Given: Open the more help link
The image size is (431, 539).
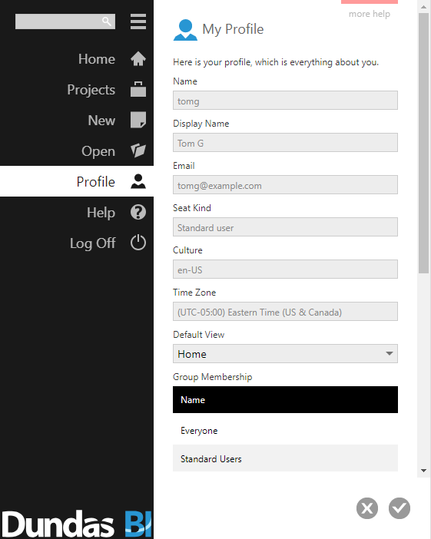Looking at the screenshot, I should tap(370, 14).
